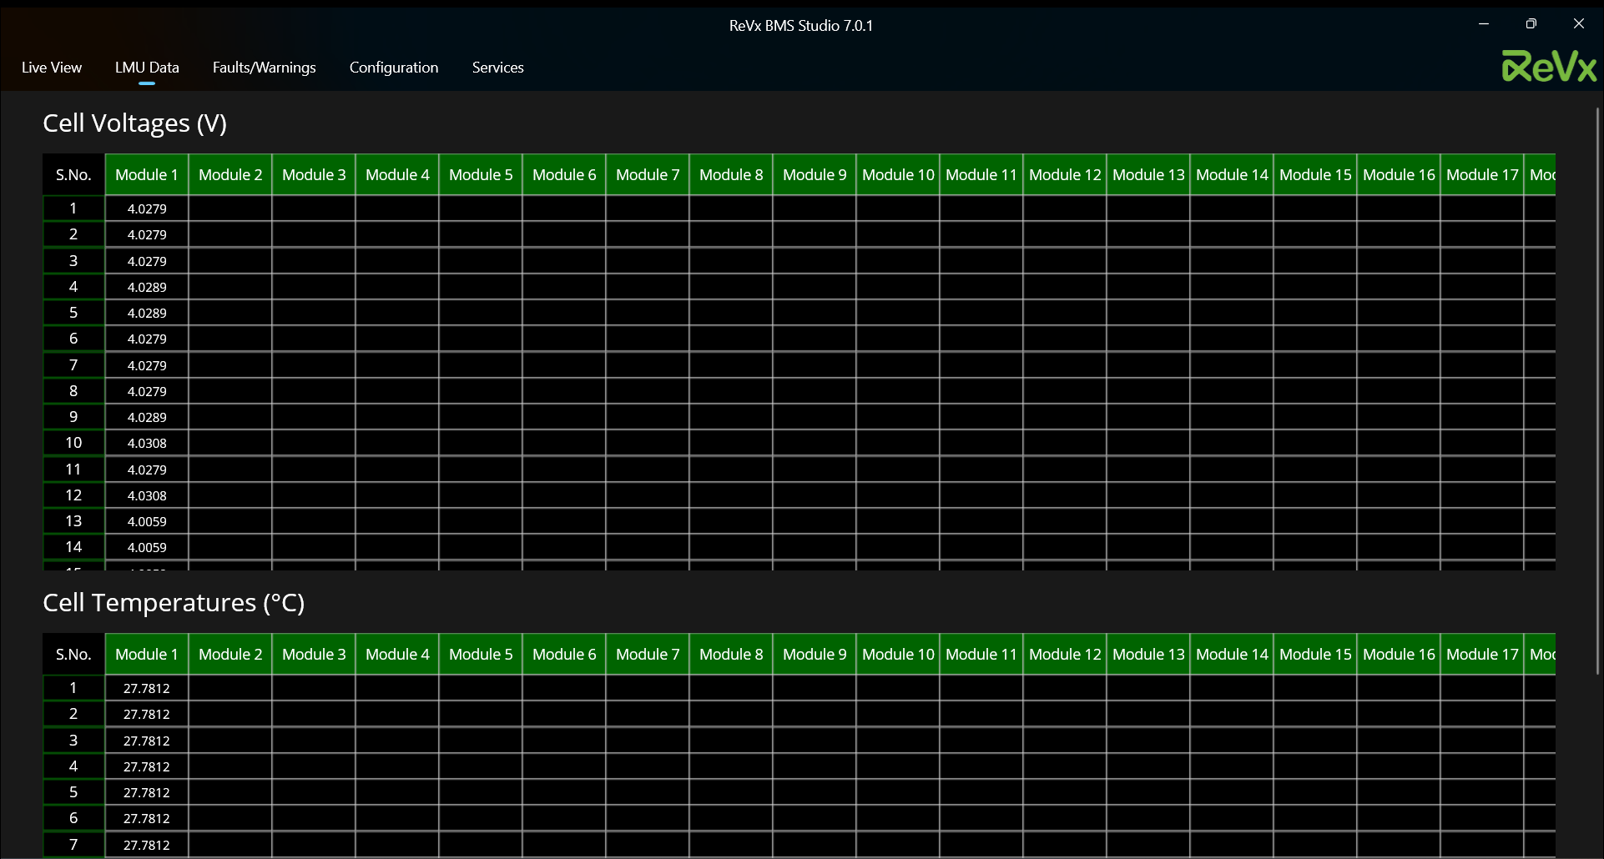This screenshot has width=1604, height=859.
Task: Close the ReVx BMS Studio window
Action: click(1578, 24)
